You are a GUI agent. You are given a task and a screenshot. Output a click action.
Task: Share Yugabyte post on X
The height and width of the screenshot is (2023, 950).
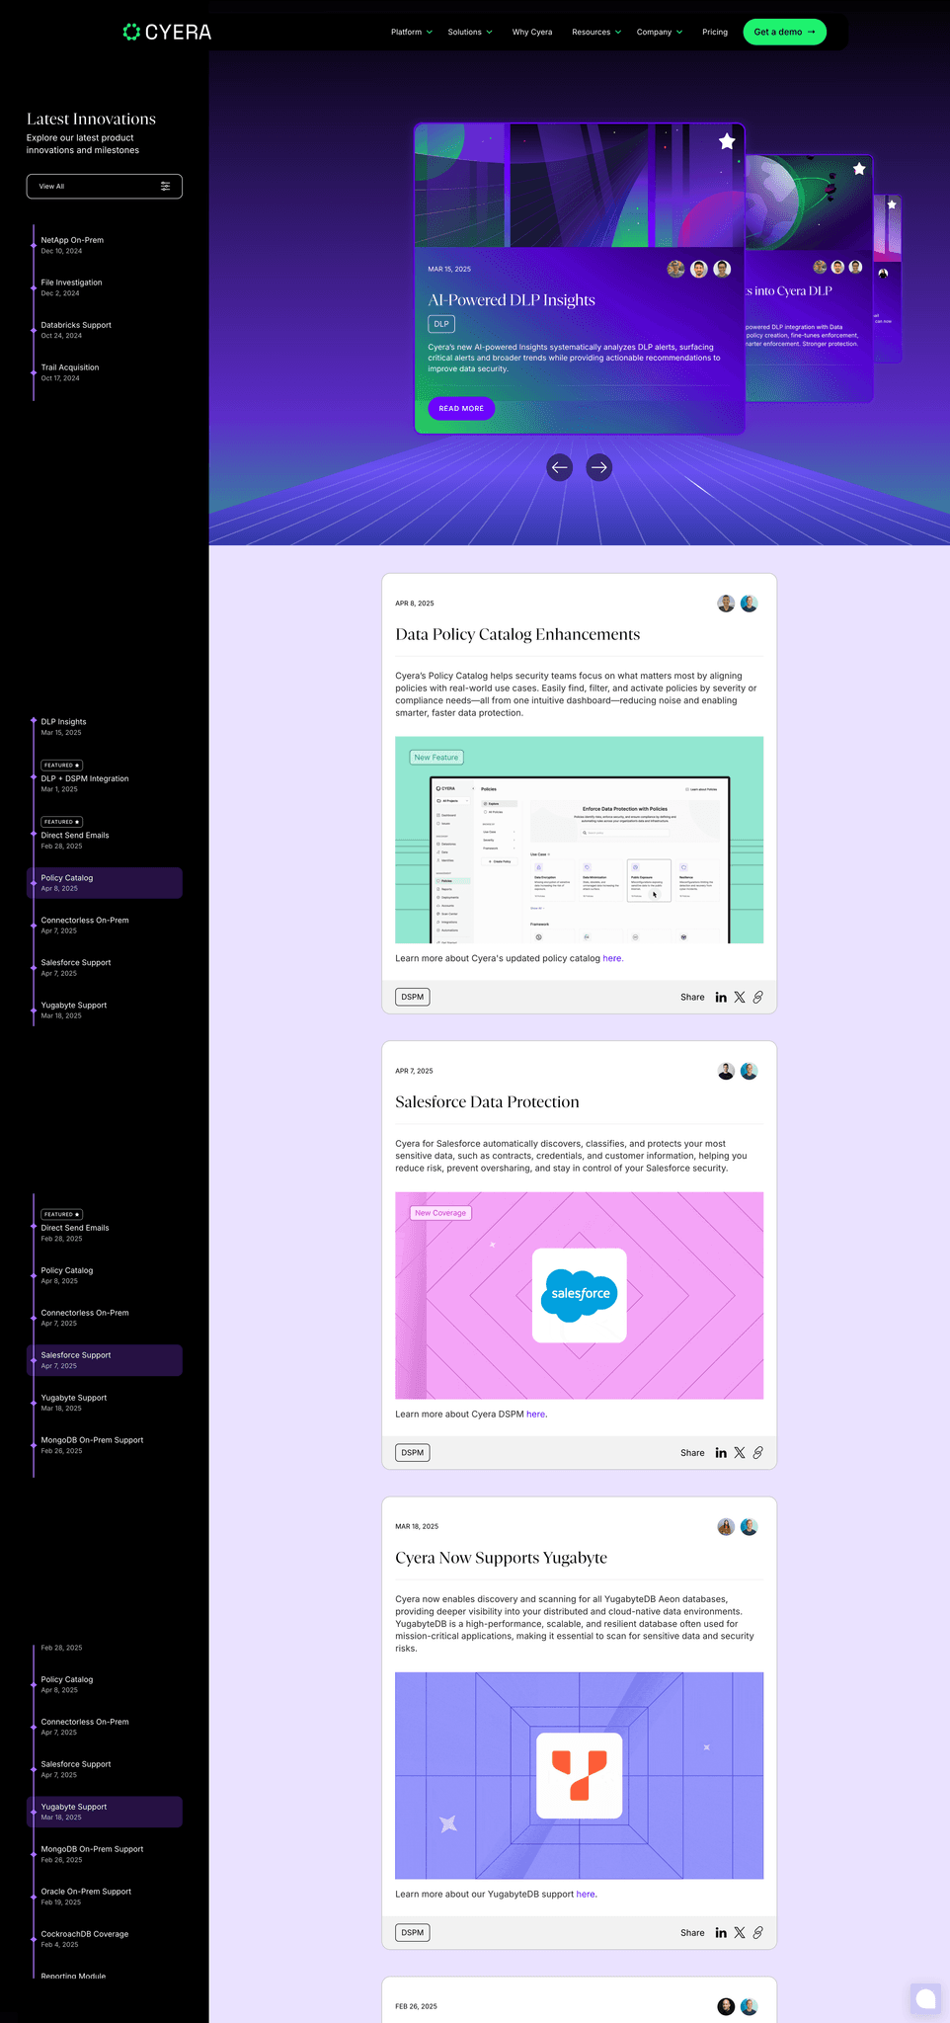coord(740,1933)
